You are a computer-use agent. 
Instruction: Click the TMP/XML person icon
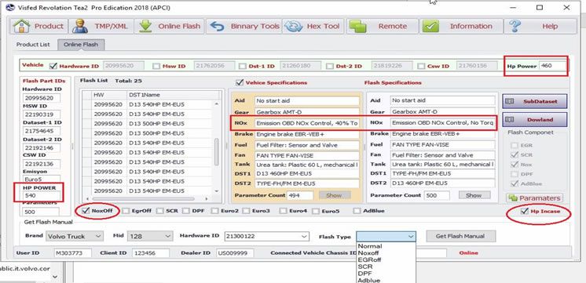tap(80, 26)
